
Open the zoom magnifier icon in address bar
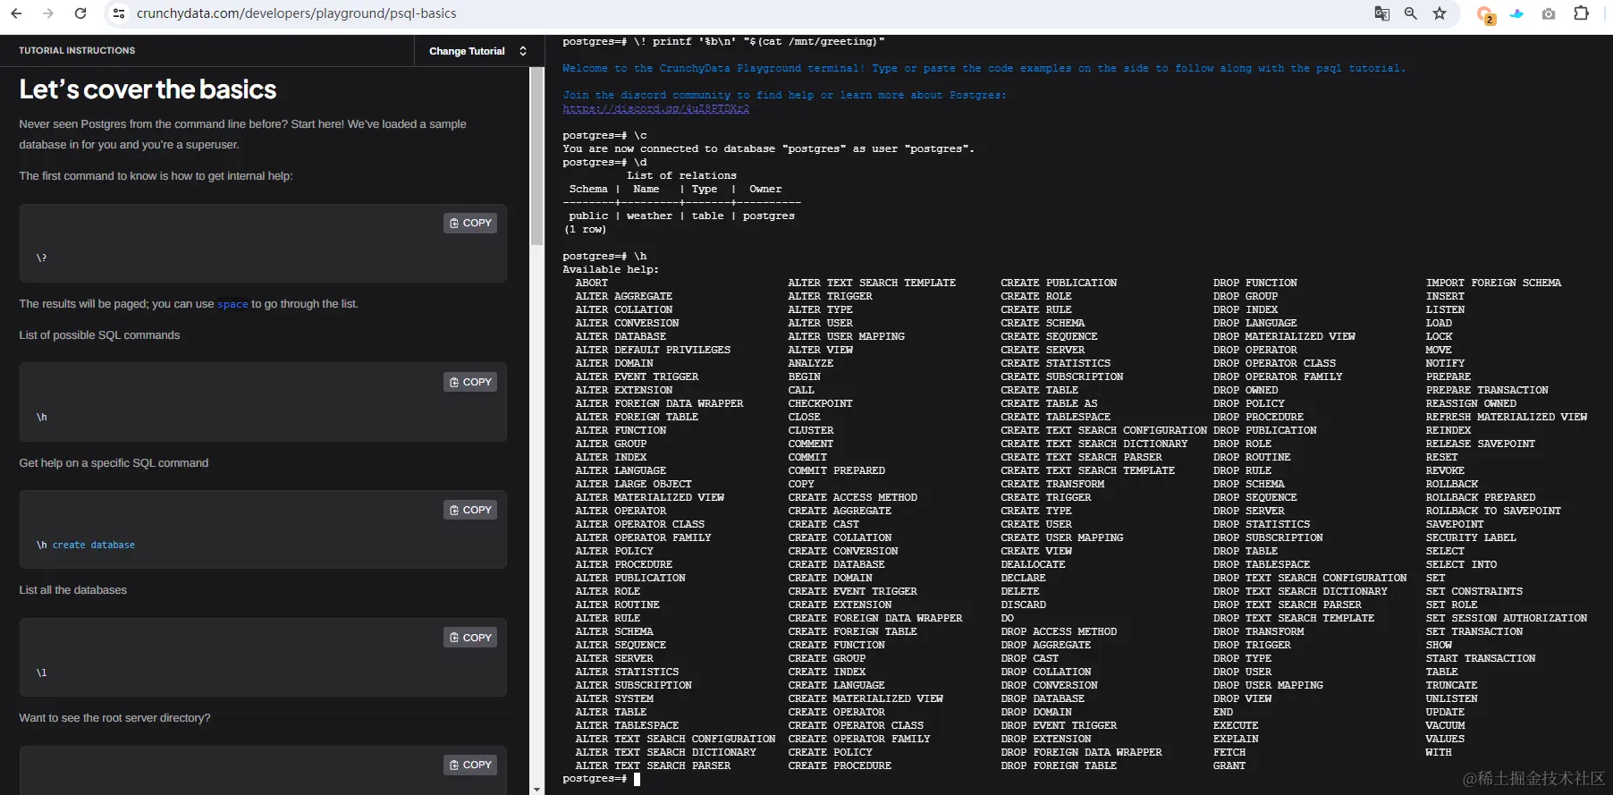(1411, 13)
